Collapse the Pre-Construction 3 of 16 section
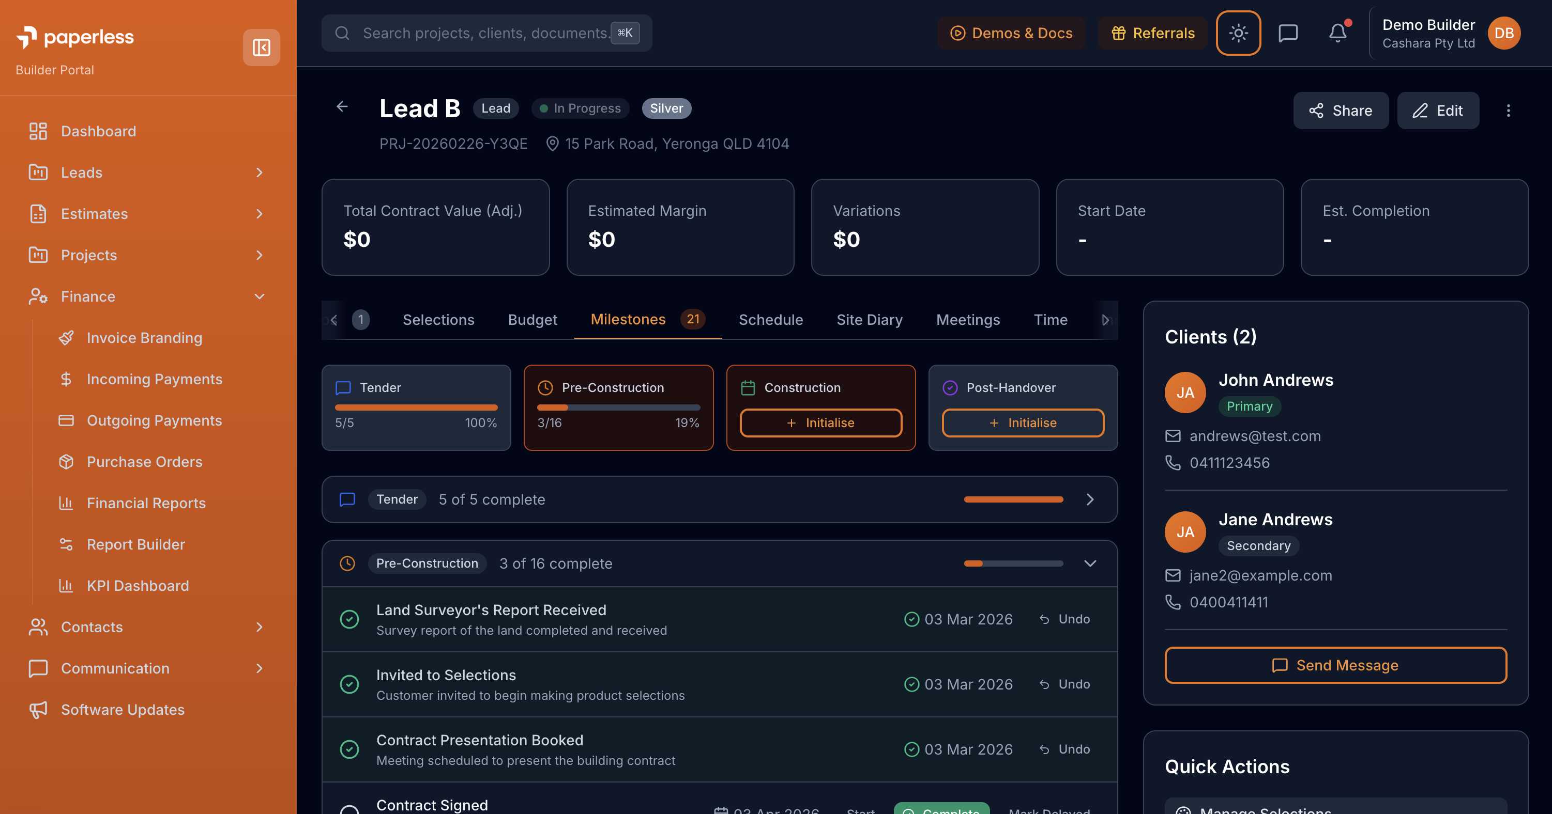 tap(719, 563)
